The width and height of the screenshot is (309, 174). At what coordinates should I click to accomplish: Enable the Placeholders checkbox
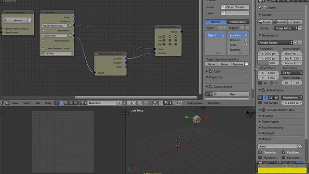[260, 158]
